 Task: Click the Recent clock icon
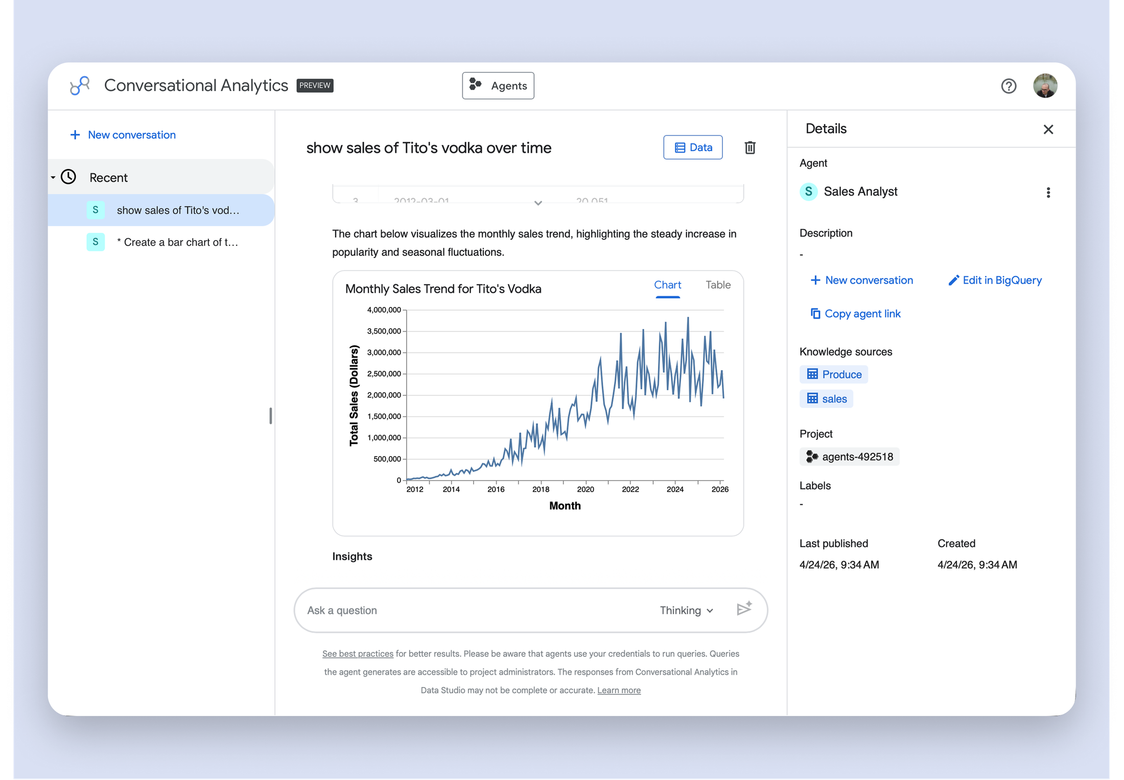pos(68,177)
